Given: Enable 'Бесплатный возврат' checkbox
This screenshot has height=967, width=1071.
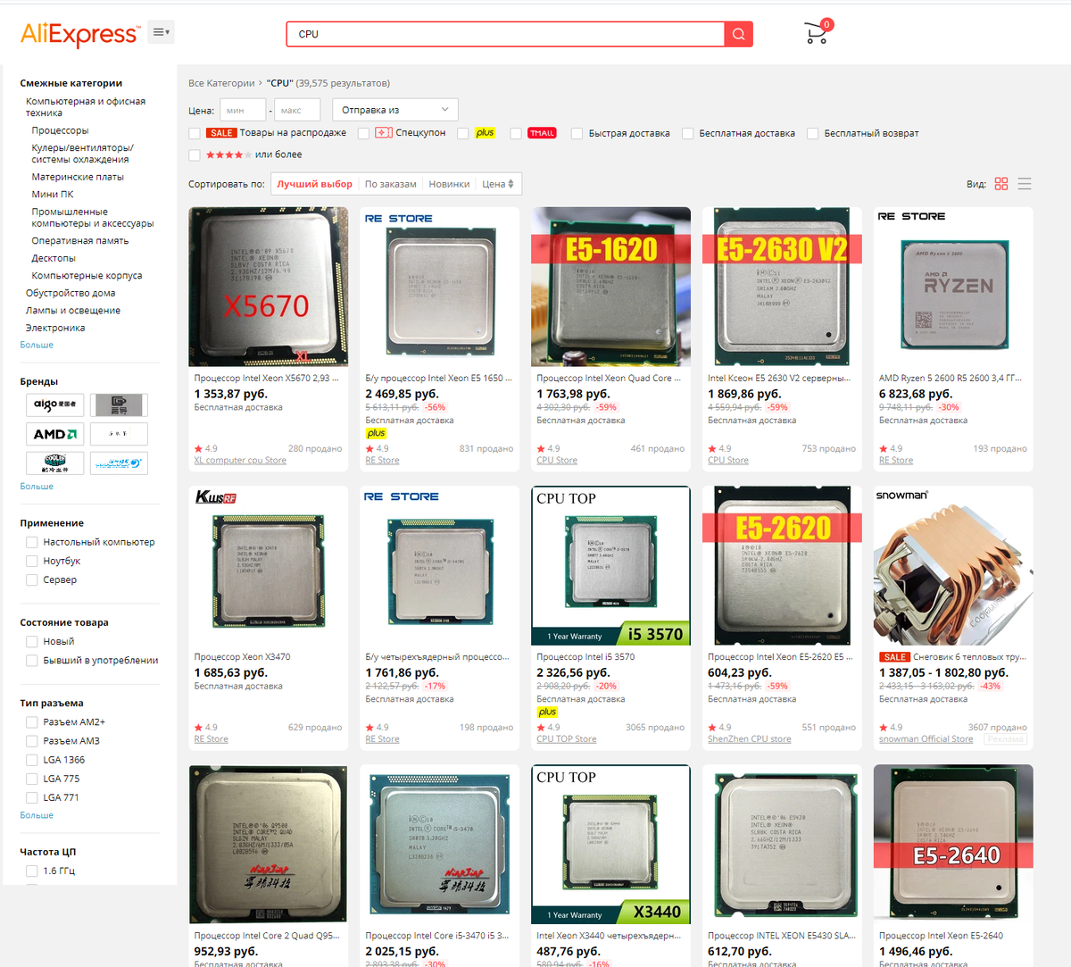Looking at the screenshot, I should [812, 133].
